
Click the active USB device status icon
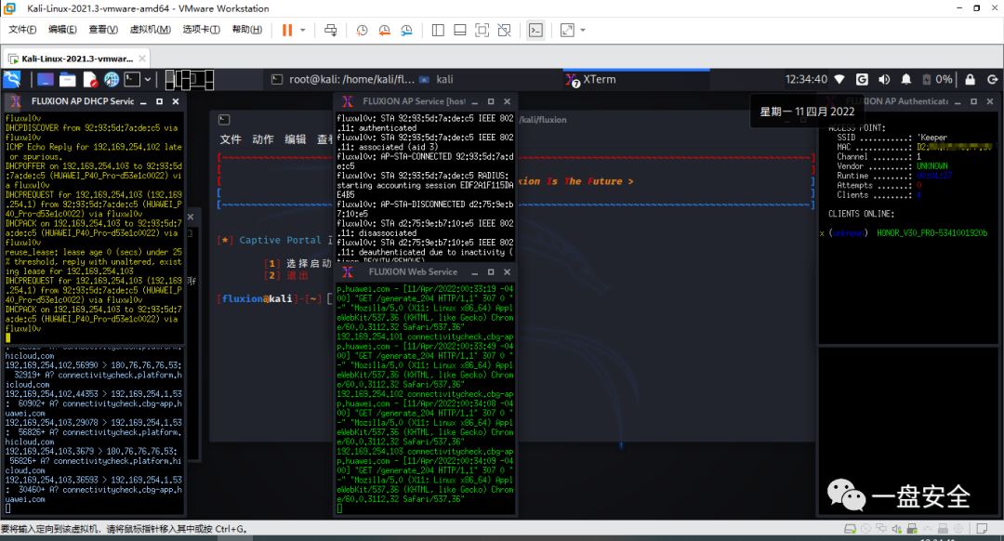[912, 529]
